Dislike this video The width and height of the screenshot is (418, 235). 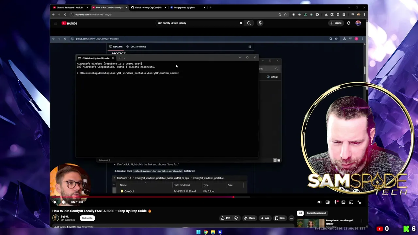[x=236, y=218]
